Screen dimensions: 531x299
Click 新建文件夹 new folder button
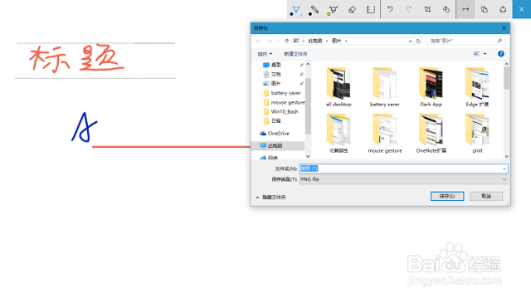[295, 54]
